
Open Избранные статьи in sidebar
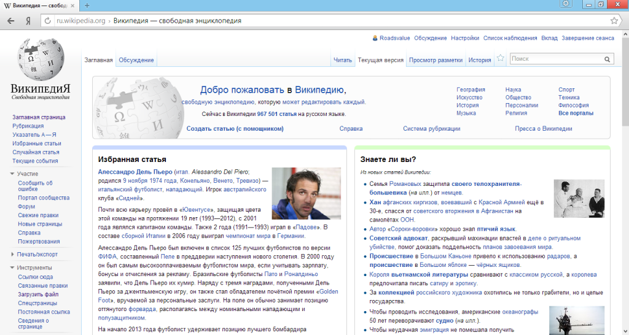point(37,144)
